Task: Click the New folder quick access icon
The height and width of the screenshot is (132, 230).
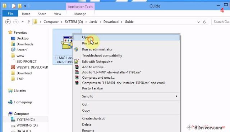Action: click(x=20, y=6)
